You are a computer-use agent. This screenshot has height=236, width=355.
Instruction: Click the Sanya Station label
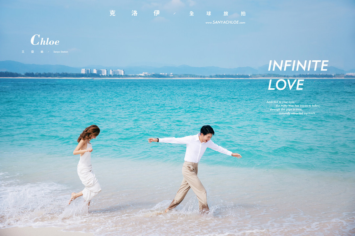coord(60,52)
